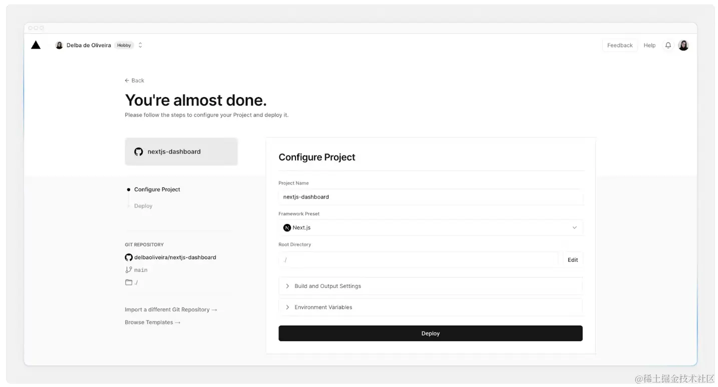Screen dimensions: 718x387
Task: Open the notifications bell
Action: point(668,45)
